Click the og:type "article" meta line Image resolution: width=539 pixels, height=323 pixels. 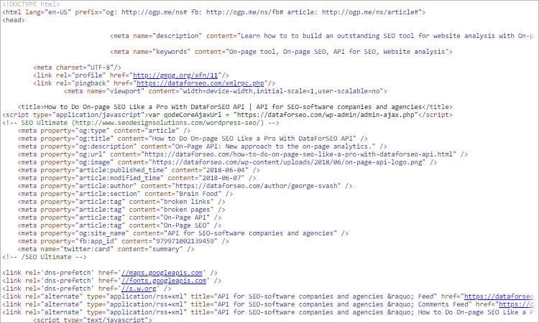[x=104, y=131]
